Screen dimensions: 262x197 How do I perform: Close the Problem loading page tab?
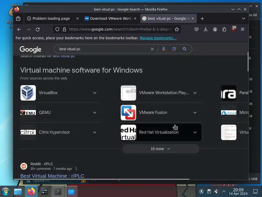coord(78,18)
